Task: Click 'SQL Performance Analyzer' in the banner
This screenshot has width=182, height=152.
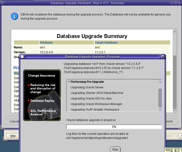Action: pos(43,112)
